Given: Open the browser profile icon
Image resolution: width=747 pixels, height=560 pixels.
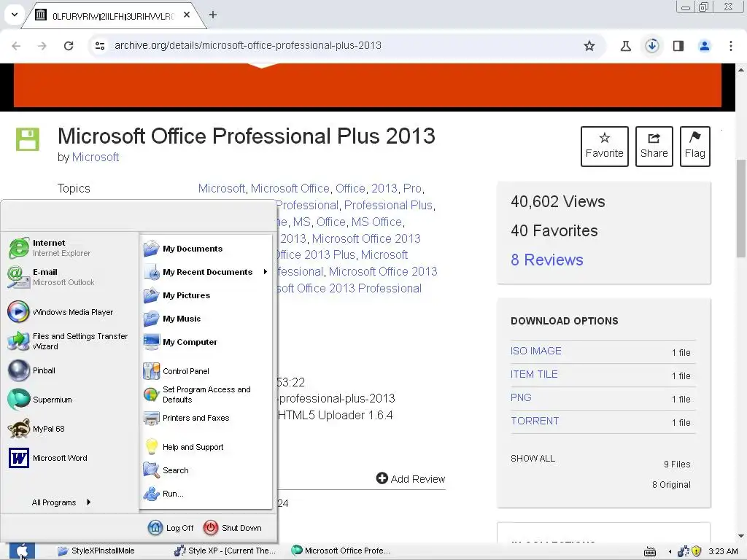Looking at the screenshot, I should click(x=705, y=46).
